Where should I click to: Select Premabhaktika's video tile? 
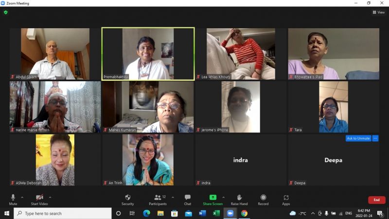[x=148, y=54]
